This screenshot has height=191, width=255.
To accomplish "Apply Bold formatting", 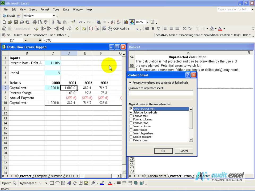I will (153, 29).
